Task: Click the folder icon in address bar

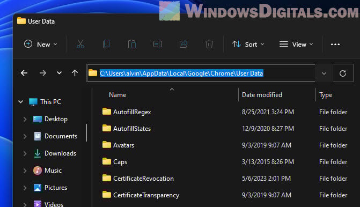Action: [x=93, y=73]
